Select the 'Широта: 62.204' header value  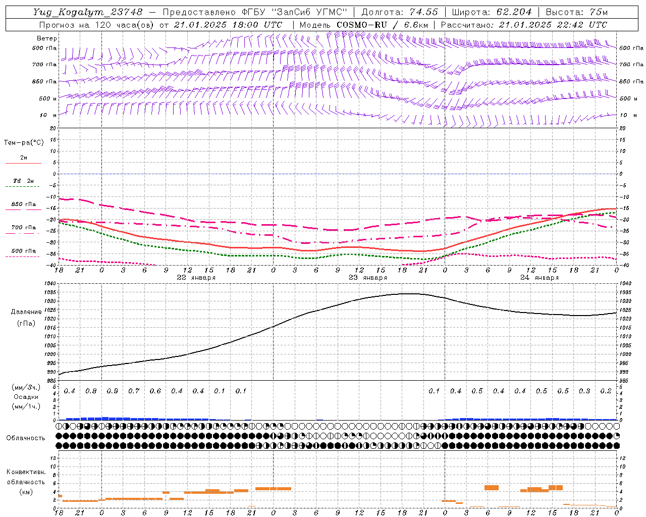[492, 12]
